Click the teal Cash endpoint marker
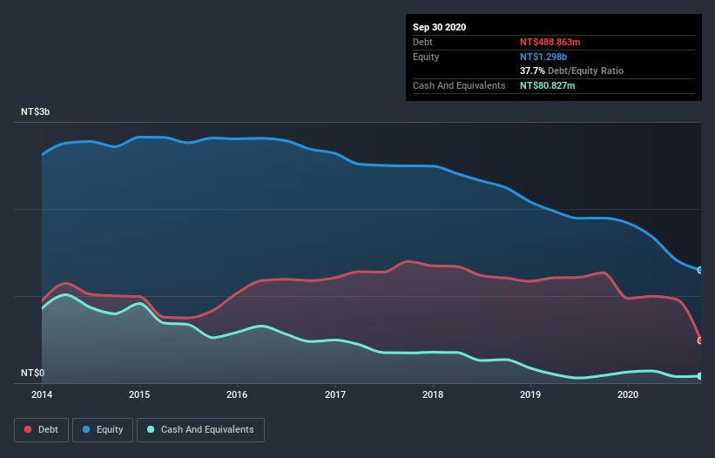 point(700,376)
